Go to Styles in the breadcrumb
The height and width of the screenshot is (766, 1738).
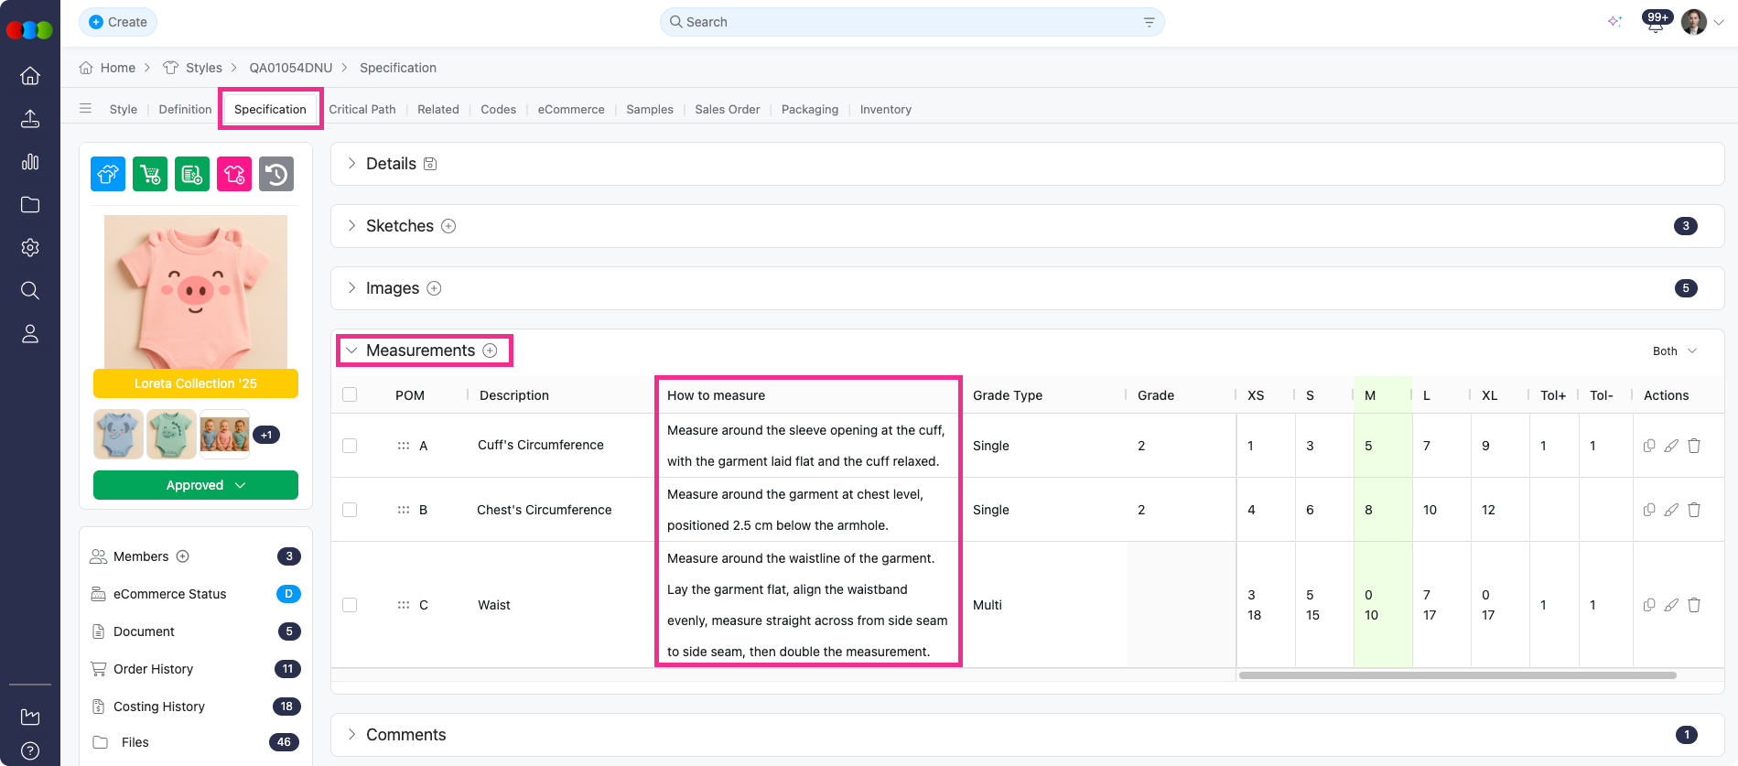tap(203, 68)
